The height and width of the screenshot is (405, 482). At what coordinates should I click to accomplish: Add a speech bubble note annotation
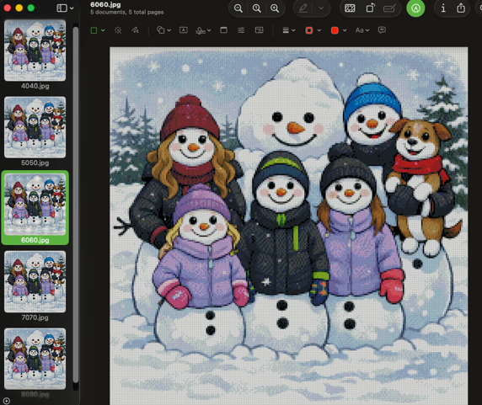coord(382,30)
